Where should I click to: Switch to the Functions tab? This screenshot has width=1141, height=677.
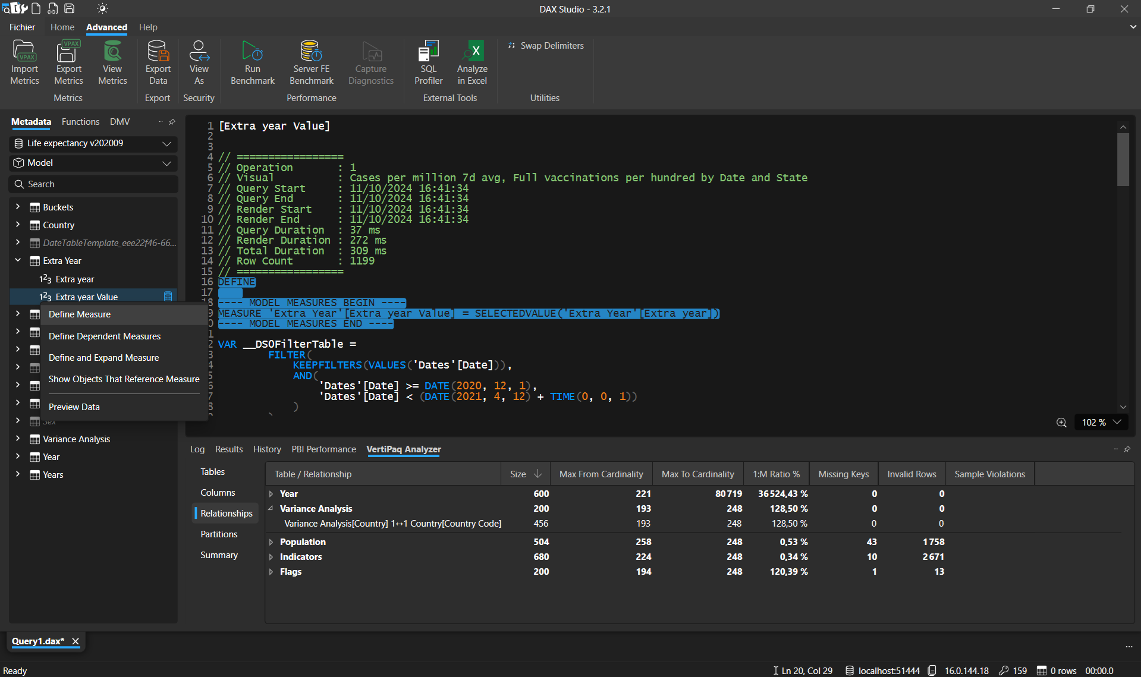80,122
